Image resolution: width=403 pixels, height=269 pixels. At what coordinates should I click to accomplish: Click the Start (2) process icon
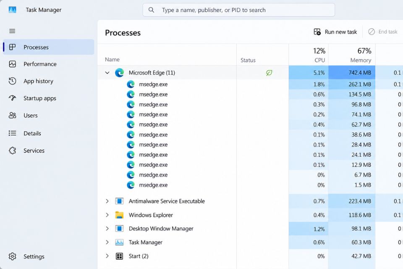119,256
